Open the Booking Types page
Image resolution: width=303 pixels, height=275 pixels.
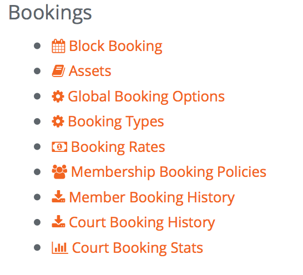116,121
